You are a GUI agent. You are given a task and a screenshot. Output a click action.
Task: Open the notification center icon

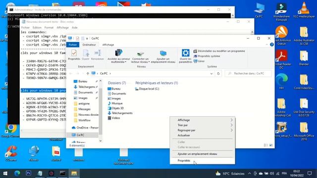coord(310,174)
